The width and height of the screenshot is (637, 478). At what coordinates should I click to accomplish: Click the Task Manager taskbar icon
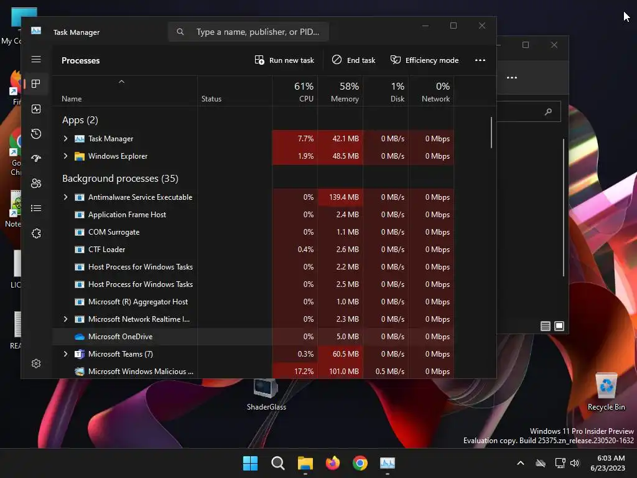[388, 463]
